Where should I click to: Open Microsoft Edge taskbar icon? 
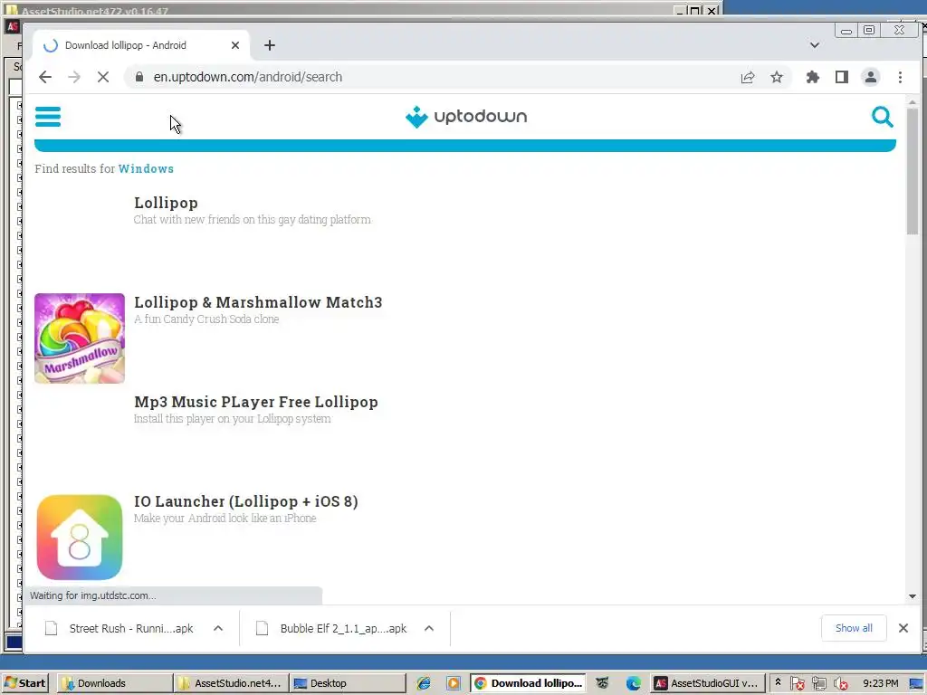pyautogui.click(x=633, y=683)
